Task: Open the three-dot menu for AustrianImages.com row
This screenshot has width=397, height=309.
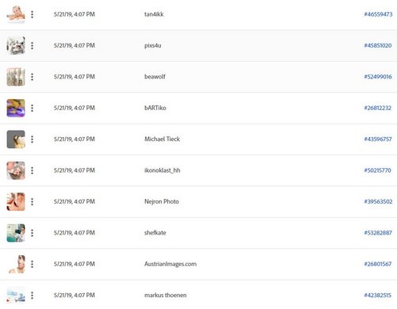Action: tap(32, 264)
